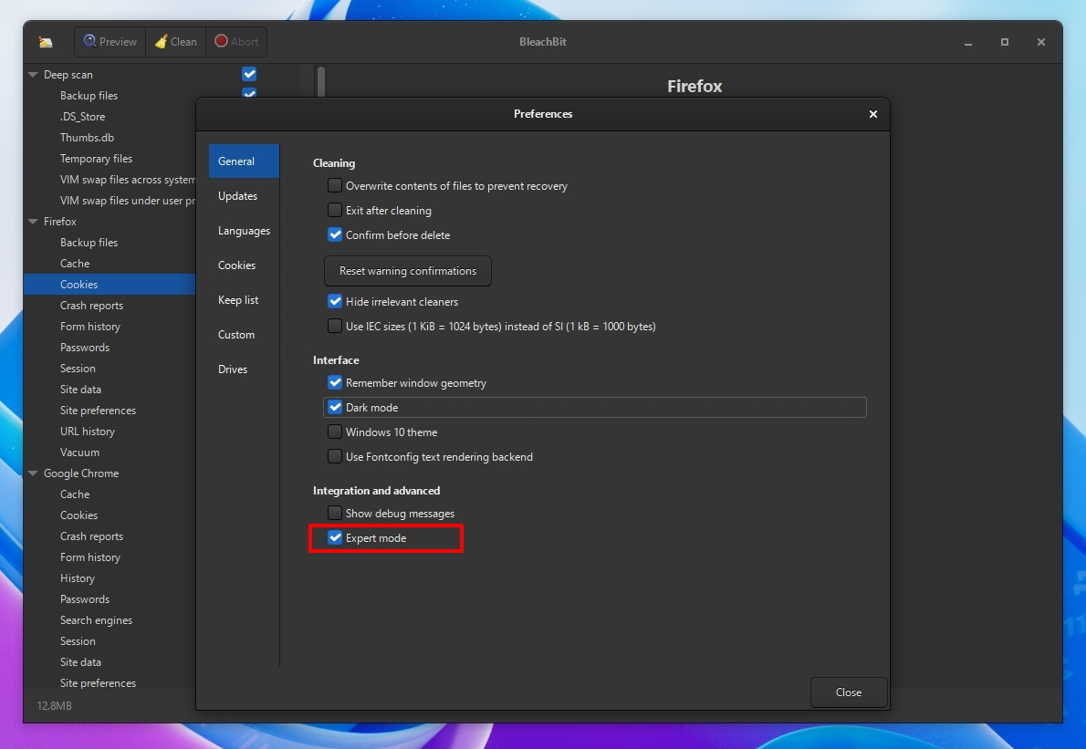Open the Custom tab
Viewport: 1086px width, 749px height.
[x=244, y=334]
